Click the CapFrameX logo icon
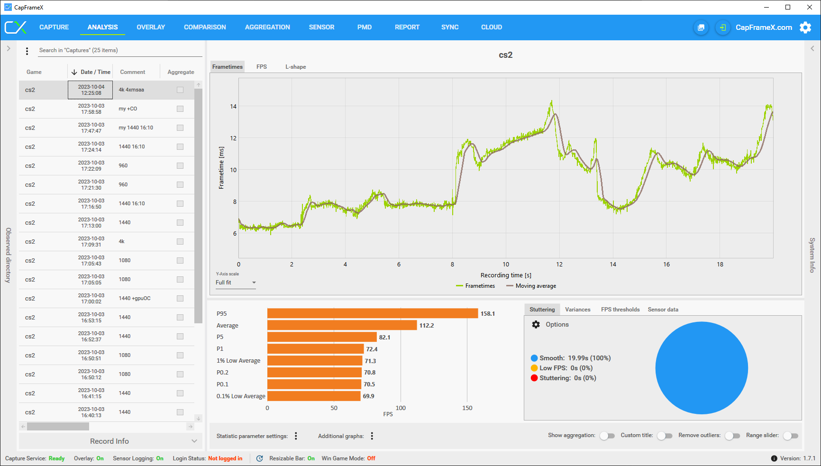Screen dimensions: 821x466 16,27
